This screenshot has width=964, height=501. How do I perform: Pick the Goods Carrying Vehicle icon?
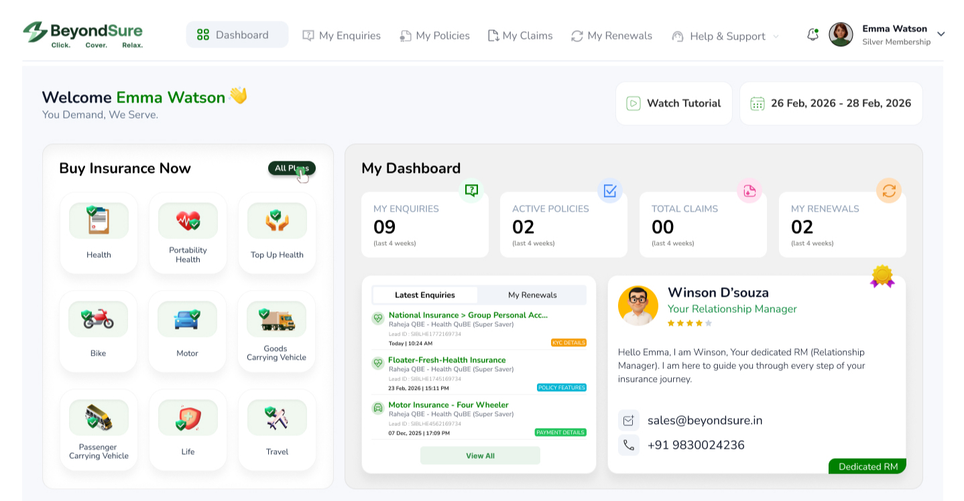tap(277, 319)
